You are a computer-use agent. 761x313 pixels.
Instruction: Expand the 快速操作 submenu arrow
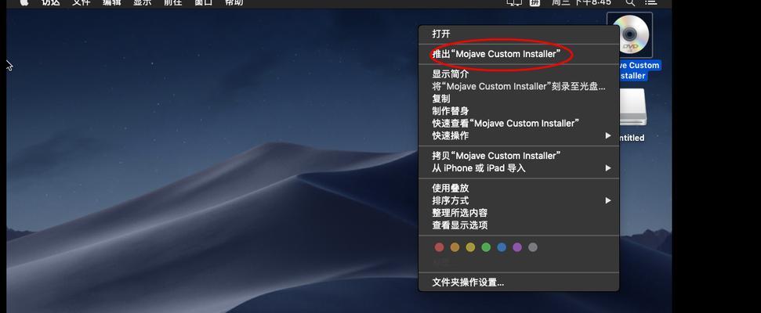607,135
